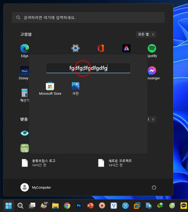Open the green circular taskbar app icon
Screen dimensions: 188x212
click(172, 206)
